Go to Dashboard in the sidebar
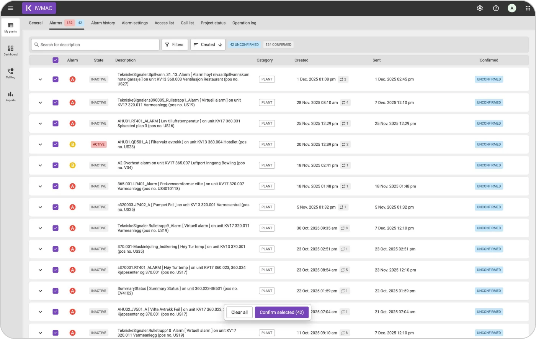Screen dimensions: 536x339 pos(10,50)
